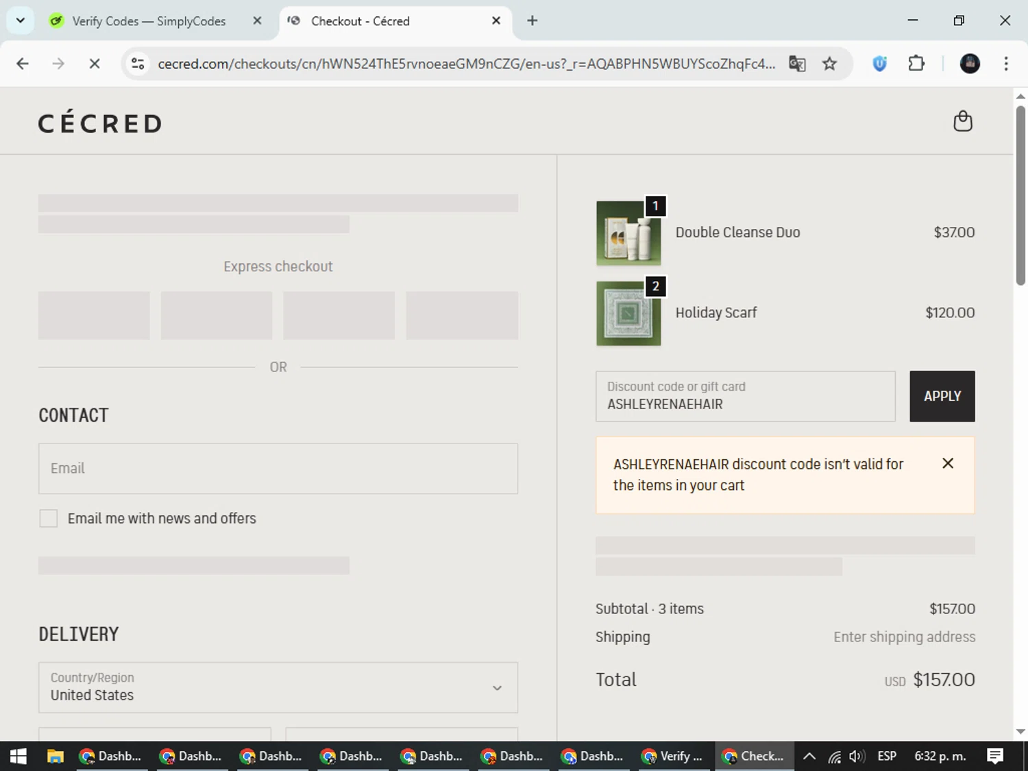This screenshot has height=771, width=1028.
Task: Show hidden system tray icons
Action: point(809,756)
